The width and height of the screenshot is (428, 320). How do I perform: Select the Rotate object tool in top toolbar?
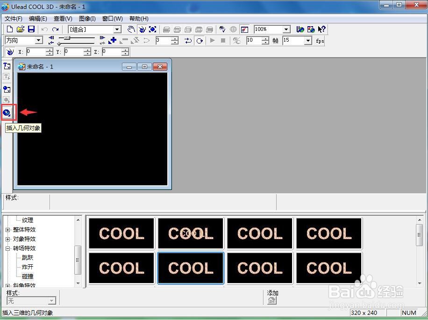coord(142,29)
